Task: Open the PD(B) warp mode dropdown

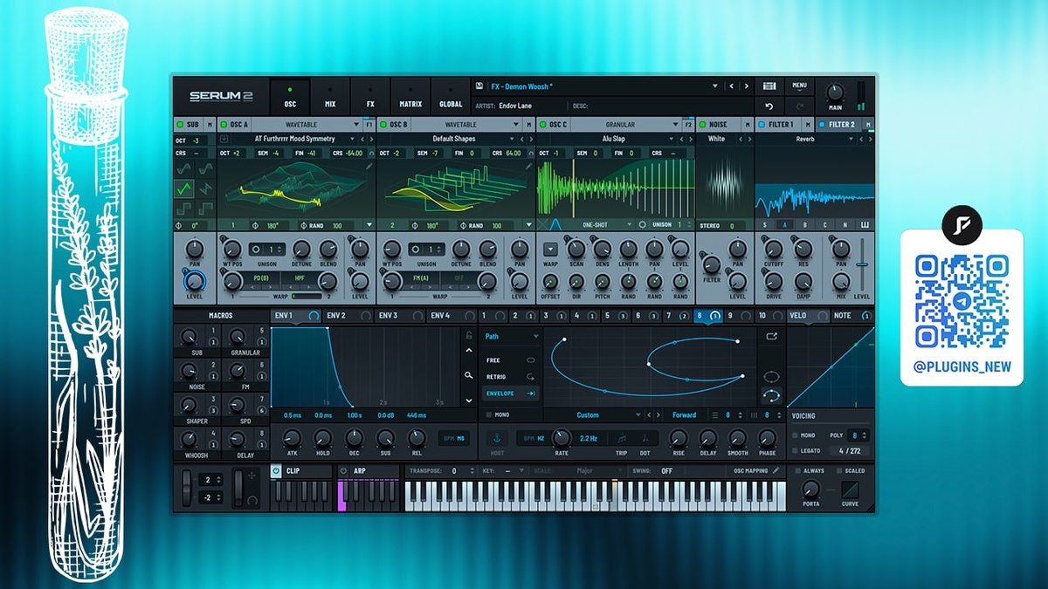Action: tap(260, 277)
